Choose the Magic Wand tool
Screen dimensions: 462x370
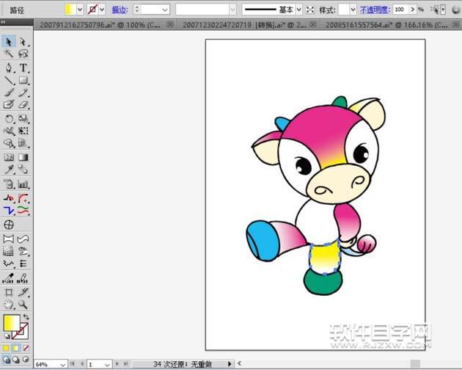coord(9,54)
